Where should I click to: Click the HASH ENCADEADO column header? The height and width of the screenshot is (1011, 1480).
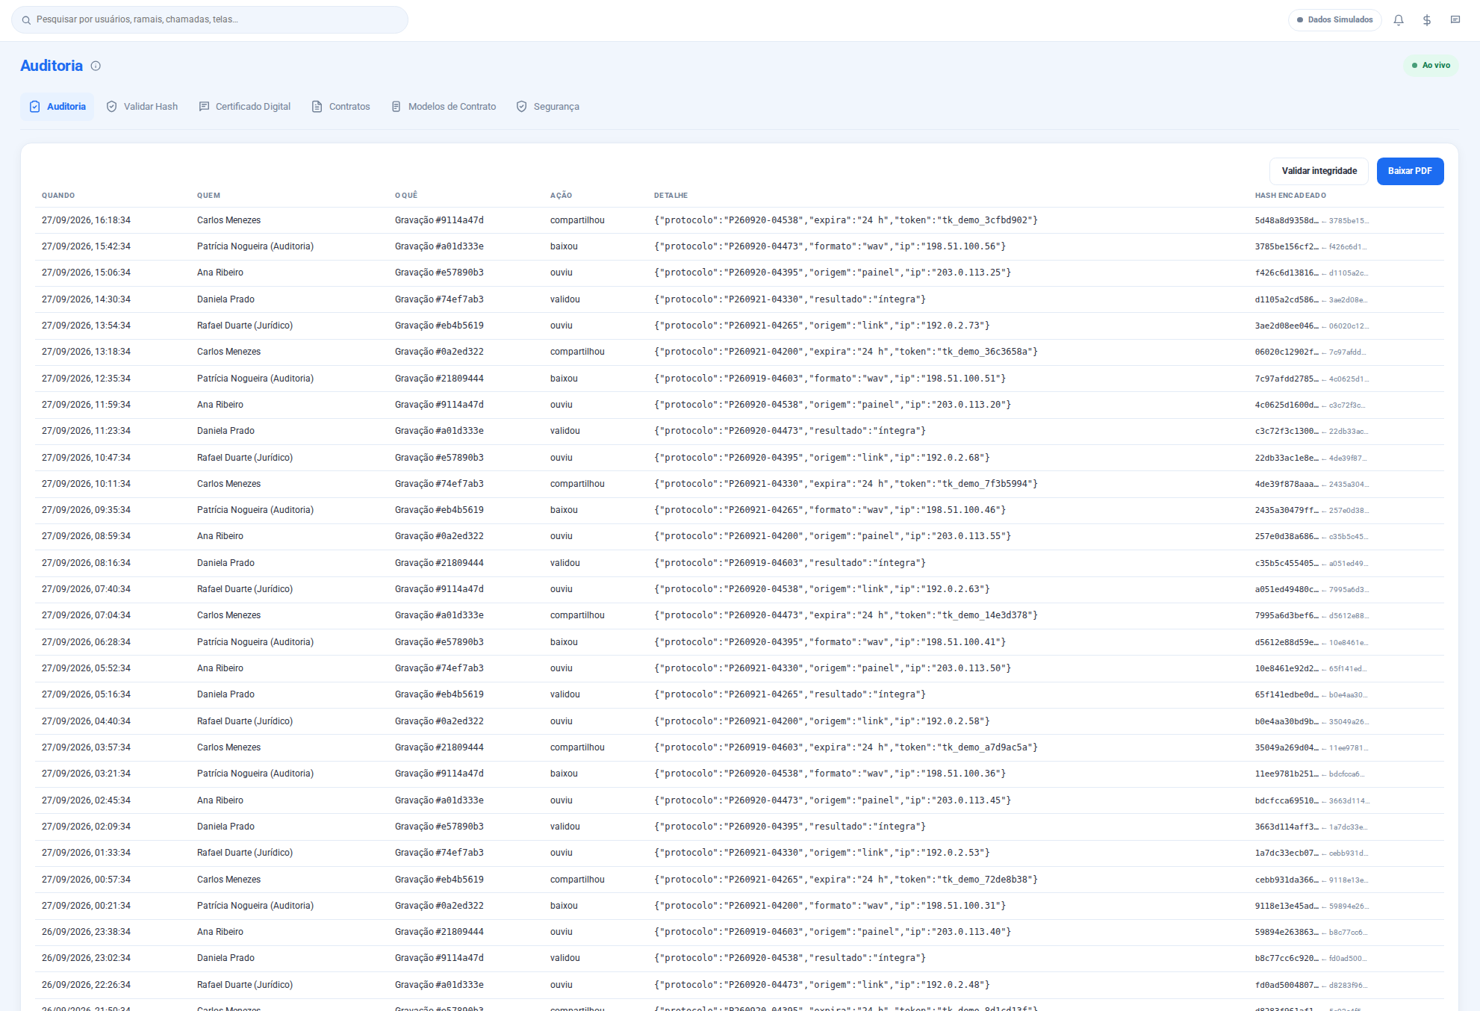pyautogui.click(x=1290, y=196)
